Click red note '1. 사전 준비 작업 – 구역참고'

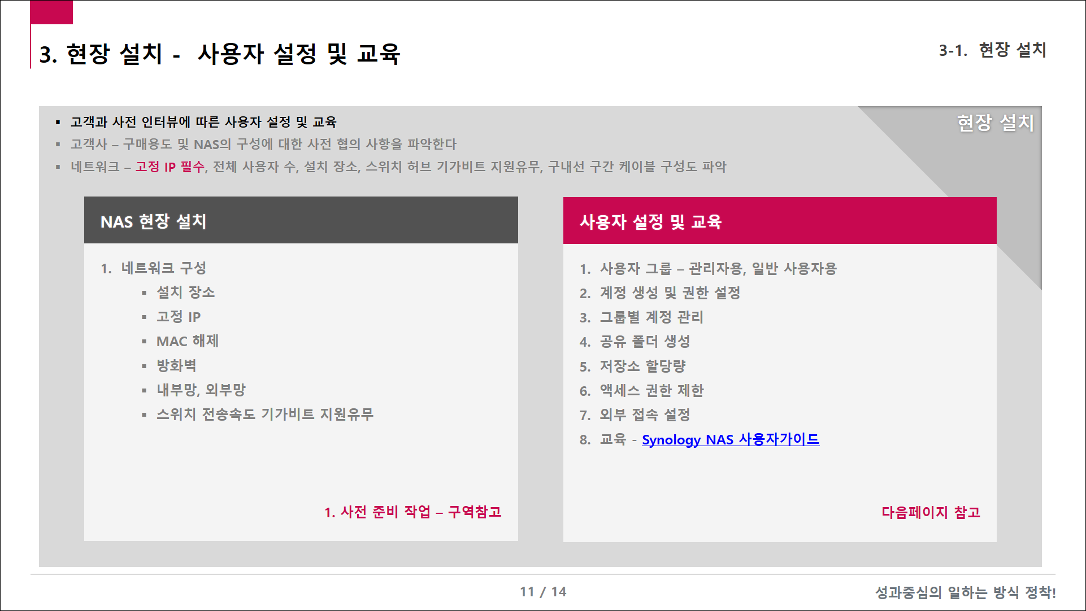pos(412,512)
